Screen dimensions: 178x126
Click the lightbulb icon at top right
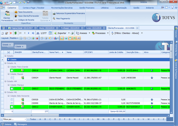tap(172, 8)
